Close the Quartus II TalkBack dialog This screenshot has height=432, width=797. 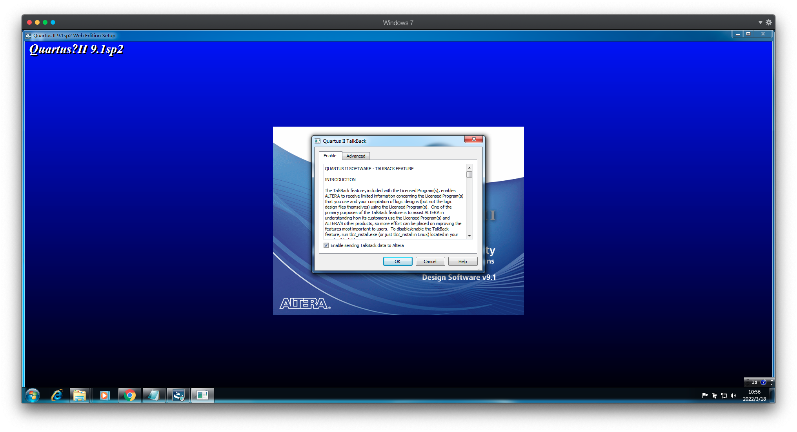[x=473, y=139]
